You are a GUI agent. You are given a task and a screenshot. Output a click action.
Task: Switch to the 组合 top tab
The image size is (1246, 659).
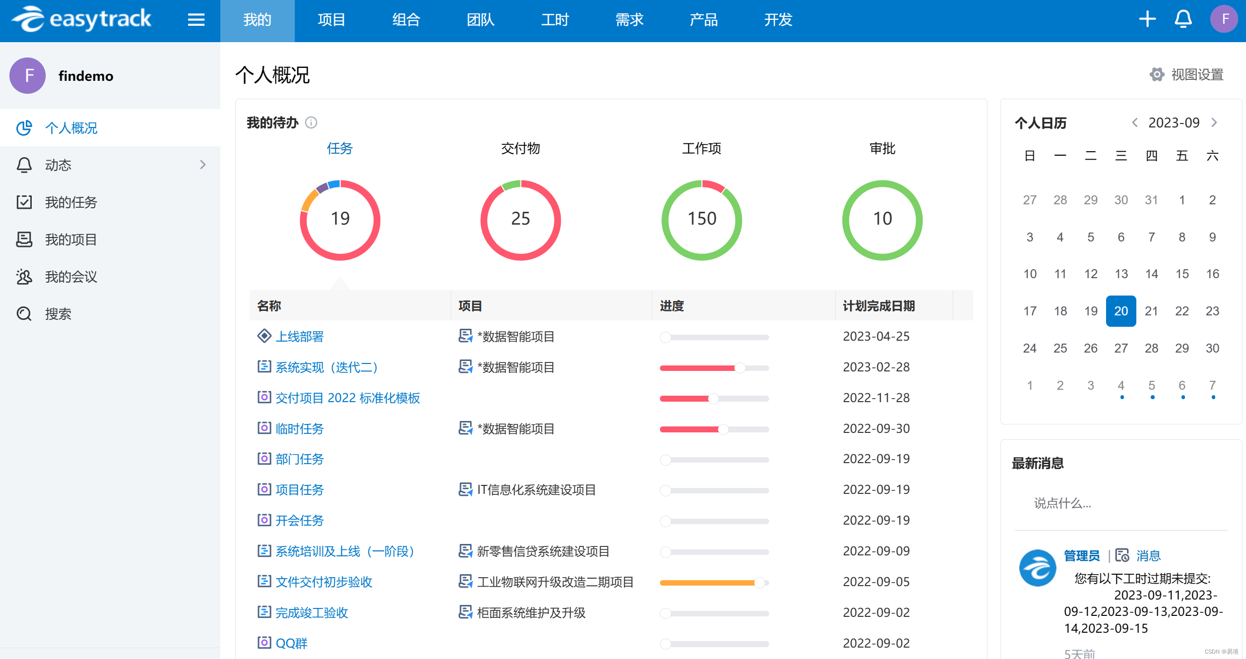point(406,20)
